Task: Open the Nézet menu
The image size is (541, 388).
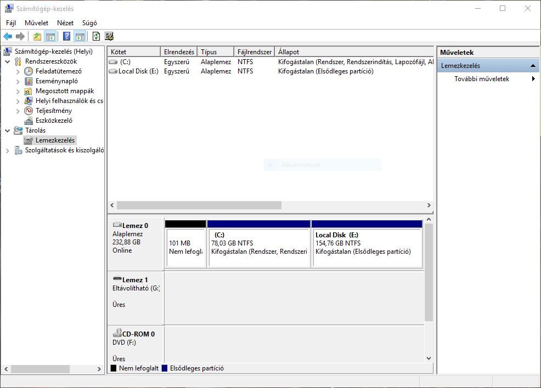Action: 65,22
